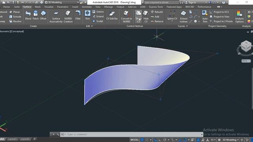Image resolution: width=253 pixels, height=142 pixels.
Task: Open the Visualize ribbon tab
Action: (x=49, y=7)
